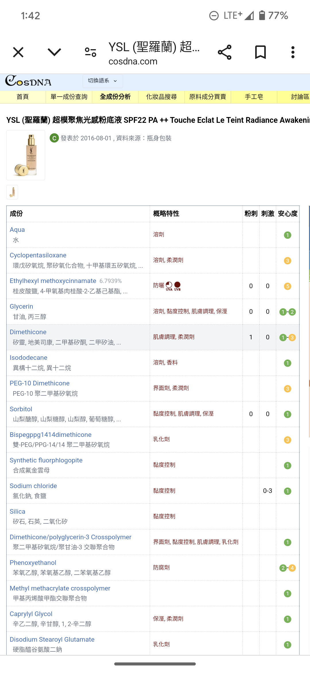Image resolution: width=310 pixels, height=673 pixels.
Task: Go to the 首頁 tab
Action: (23, 97)
